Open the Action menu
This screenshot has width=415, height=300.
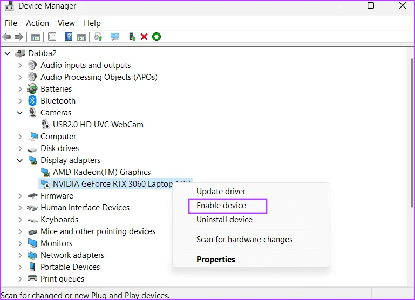pyautogui.click(x=37, y=23)
